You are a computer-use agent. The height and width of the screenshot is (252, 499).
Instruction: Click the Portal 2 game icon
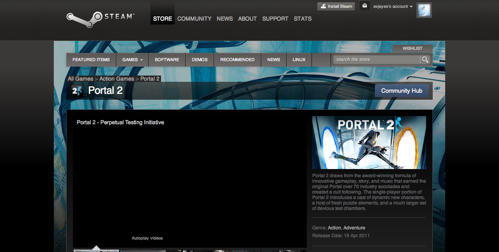77,91
